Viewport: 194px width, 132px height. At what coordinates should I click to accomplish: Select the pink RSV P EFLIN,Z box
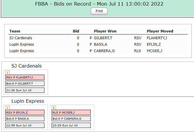[x=25, y=112]
